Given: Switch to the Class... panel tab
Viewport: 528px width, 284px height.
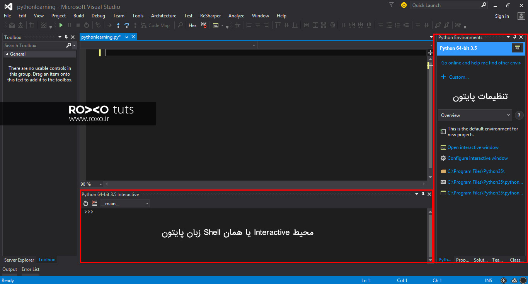Looking at the screenshot, I should click(x=517, y=260).
